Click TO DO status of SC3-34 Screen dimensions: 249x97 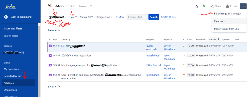pyautogui.click(x=191, y=65)
